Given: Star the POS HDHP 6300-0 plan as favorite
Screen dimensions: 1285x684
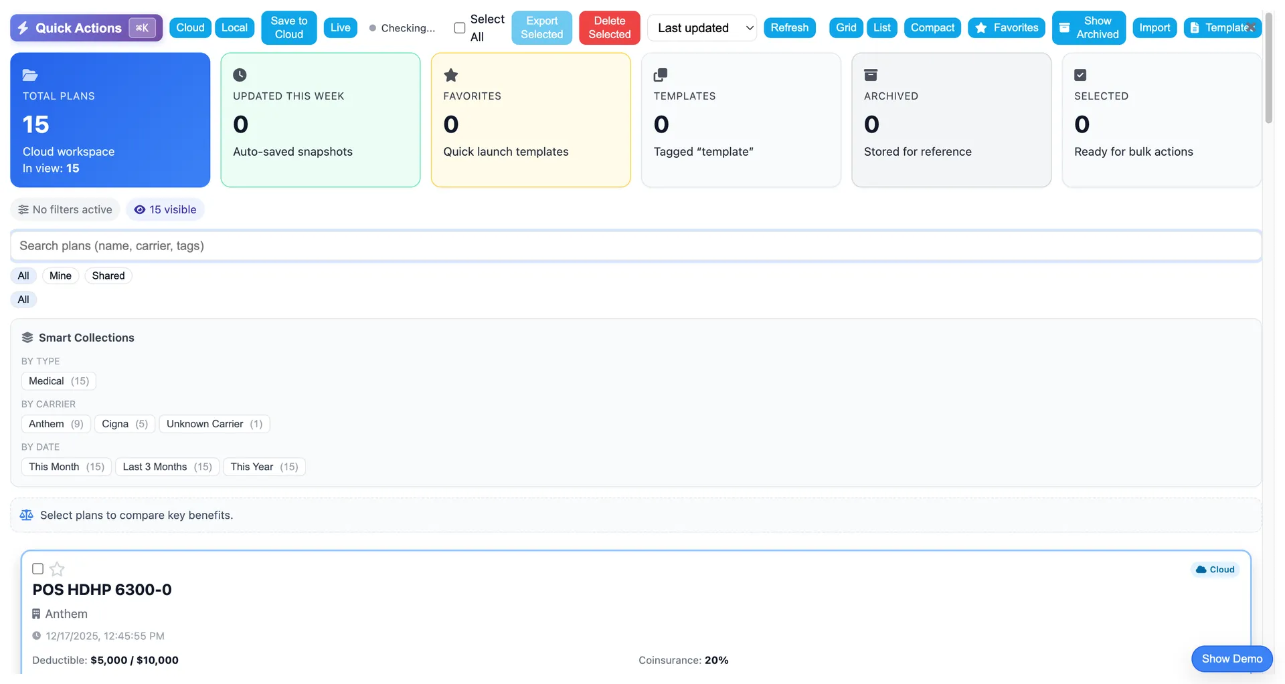Looking at the screenshot, I should pyautogui.click(x=56, y=568).
